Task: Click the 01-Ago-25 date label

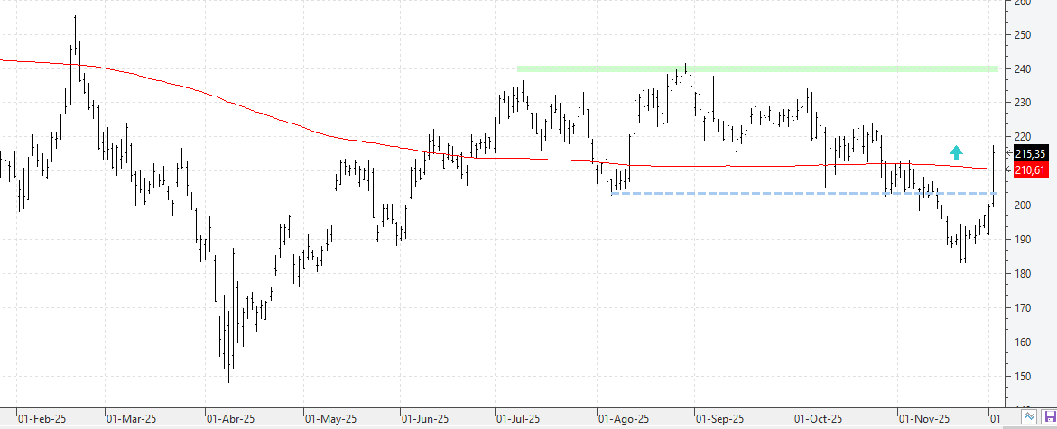Action: tap(625, 418)
